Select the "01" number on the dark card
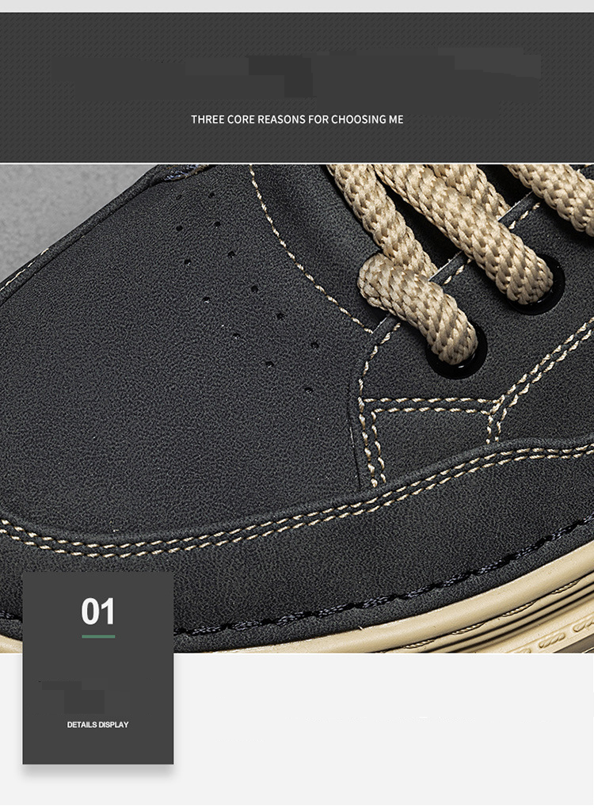Image resolution: width=594 pixels, height=808 pixels. coord(98,612)
